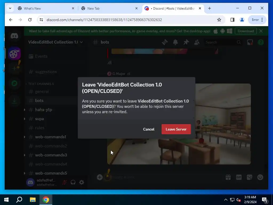
Task: Switch to the New Tab tab
Action: pyautogui.click(x=110, y=8)
